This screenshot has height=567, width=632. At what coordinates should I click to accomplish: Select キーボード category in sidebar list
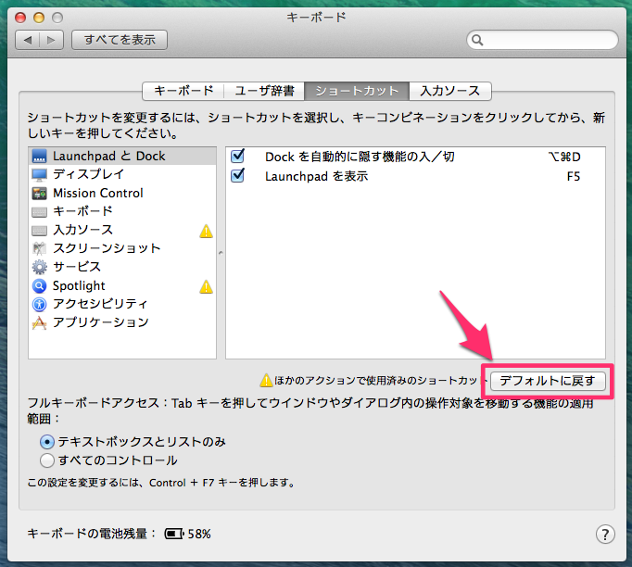click(x=122, y=211)
